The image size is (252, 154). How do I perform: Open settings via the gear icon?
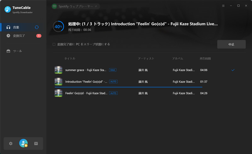tap(11, 143)
